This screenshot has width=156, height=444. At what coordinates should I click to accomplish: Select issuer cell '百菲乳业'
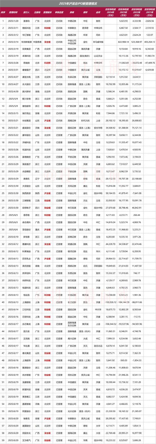(26, 259)
